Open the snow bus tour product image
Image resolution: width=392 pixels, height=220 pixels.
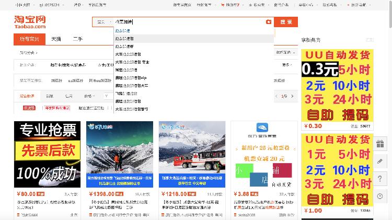(x=192, y=154)
